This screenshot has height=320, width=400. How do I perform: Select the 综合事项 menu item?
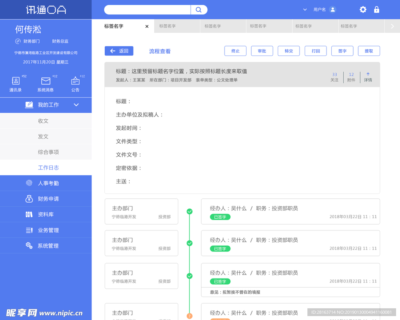pyautogui.click(x=46, y=152)
